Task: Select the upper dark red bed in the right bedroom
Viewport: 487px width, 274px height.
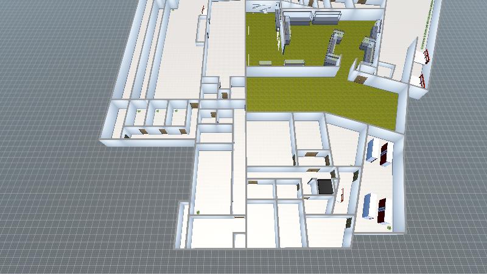Action: [385, 153]
